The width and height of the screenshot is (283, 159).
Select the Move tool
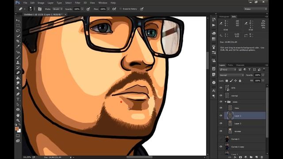click(18, 20)
